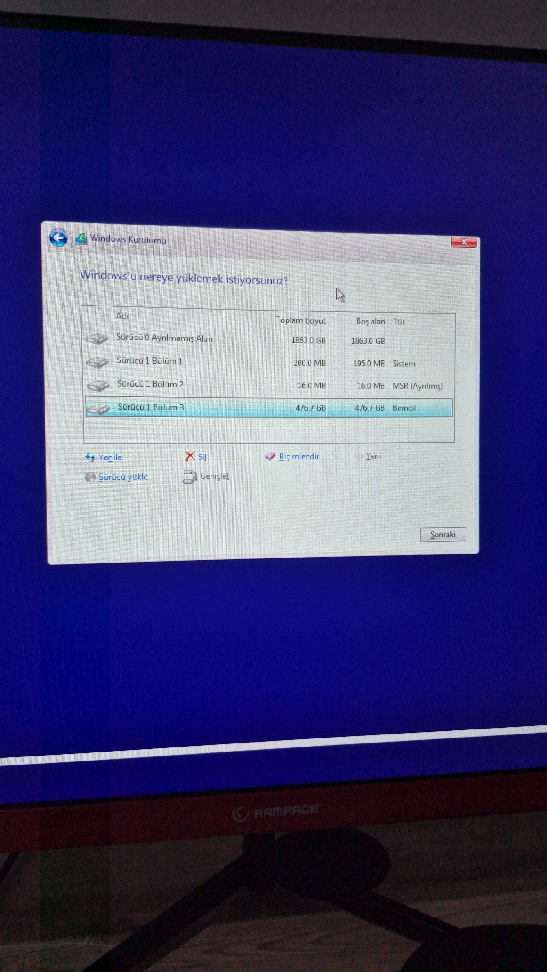Click the Adı column header
This screenshot has height=972, width=547.
(x=122, y=316)
